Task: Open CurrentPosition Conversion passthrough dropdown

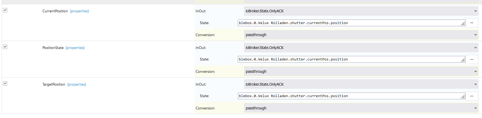Action: point(361,35)
